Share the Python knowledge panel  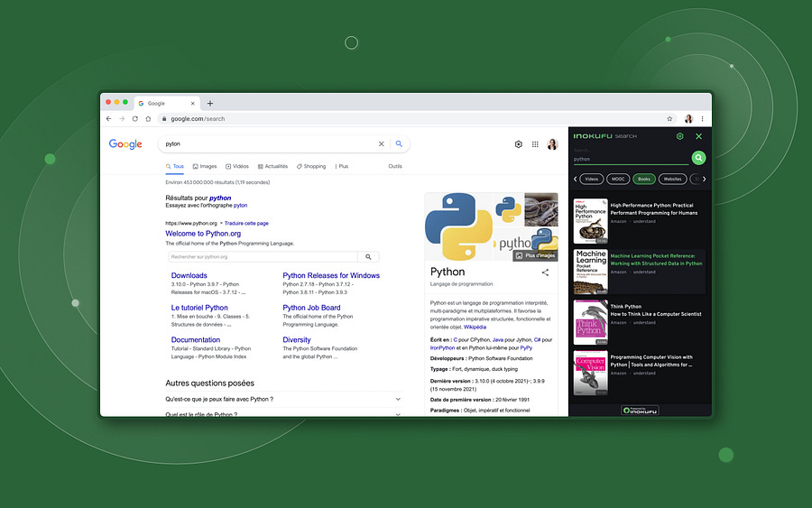tap(545, 272)
